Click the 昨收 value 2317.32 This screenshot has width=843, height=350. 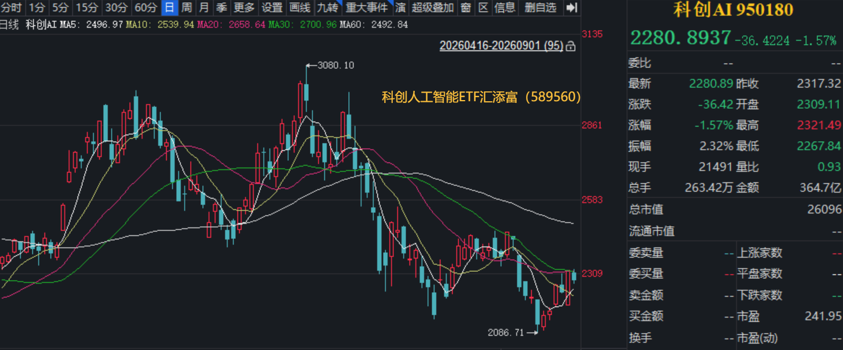[x=819, y=84]
